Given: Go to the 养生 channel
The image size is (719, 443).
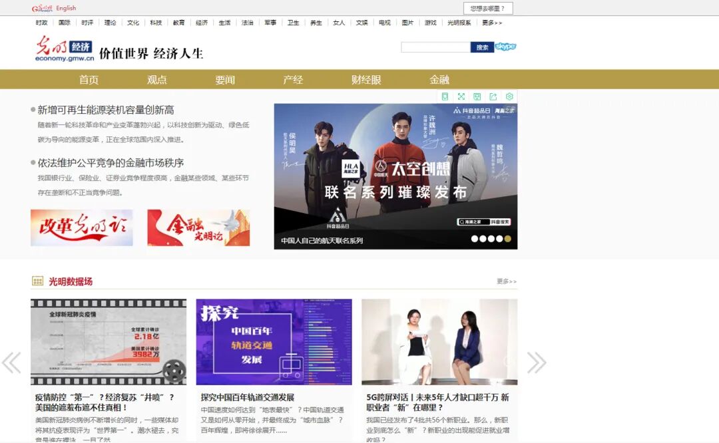Looking at the screenshot, I should coord(316,23).
